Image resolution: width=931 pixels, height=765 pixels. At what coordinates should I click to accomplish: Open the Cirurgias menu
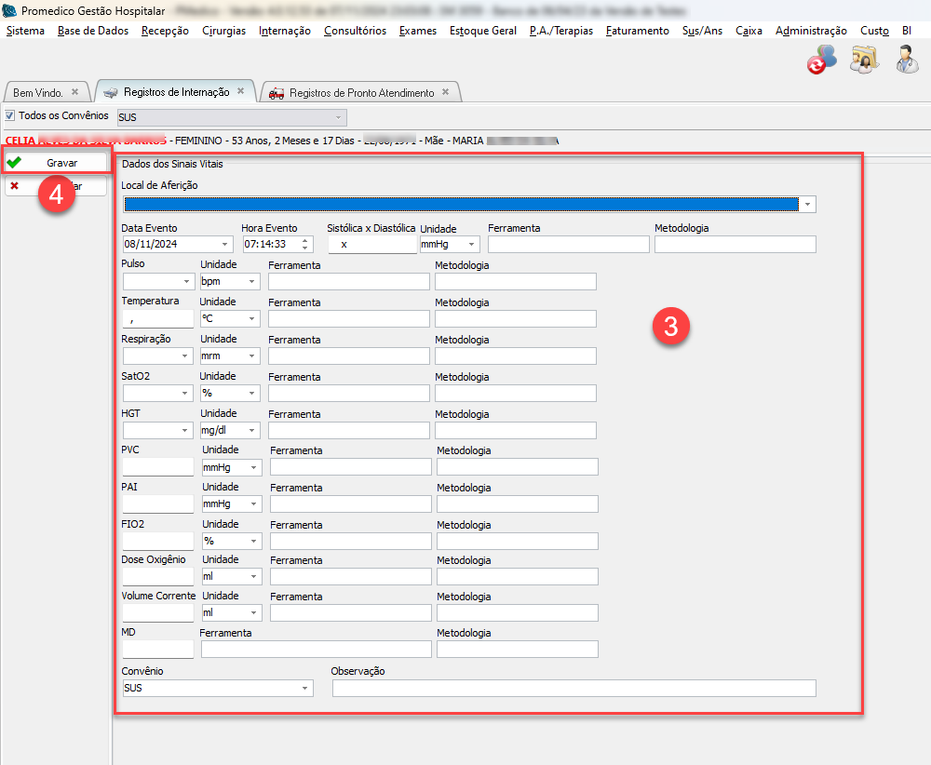tap(223, 31)
